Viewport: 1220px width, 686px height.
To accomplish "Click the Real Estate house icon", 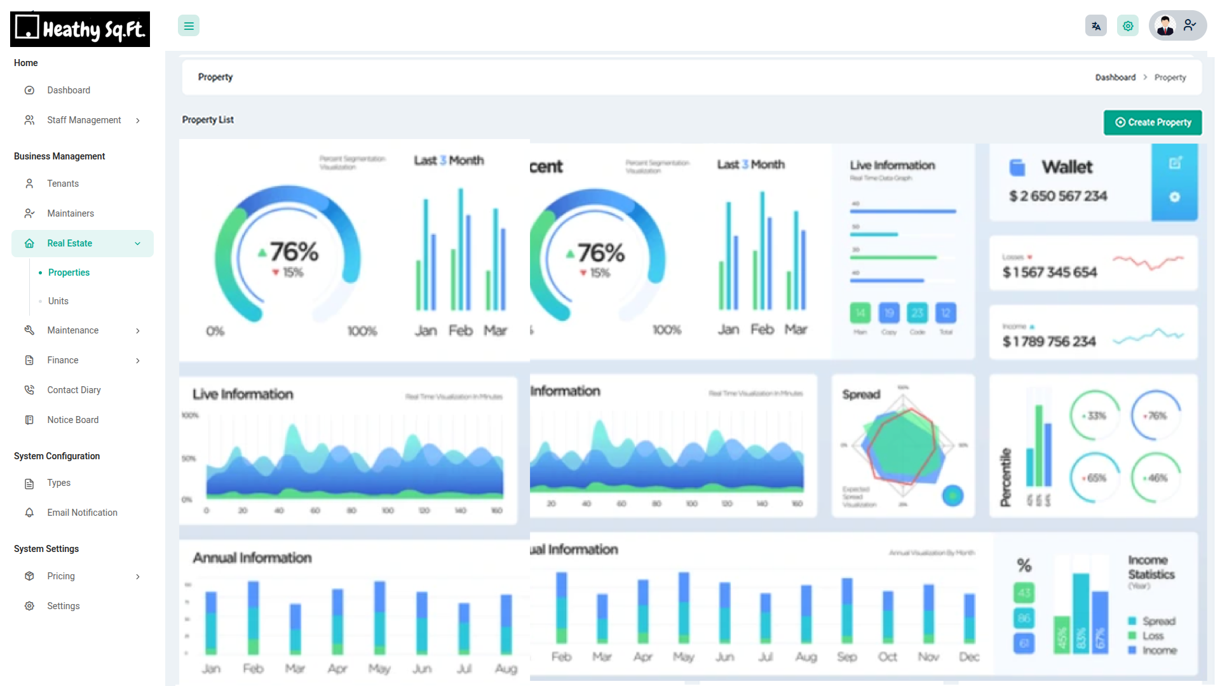I will pyautogui.click(x=29, y=243).
